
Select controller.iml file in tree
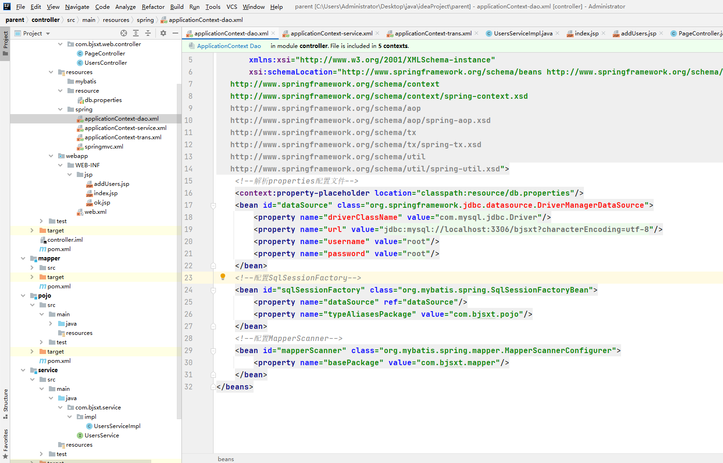point(65,240)
